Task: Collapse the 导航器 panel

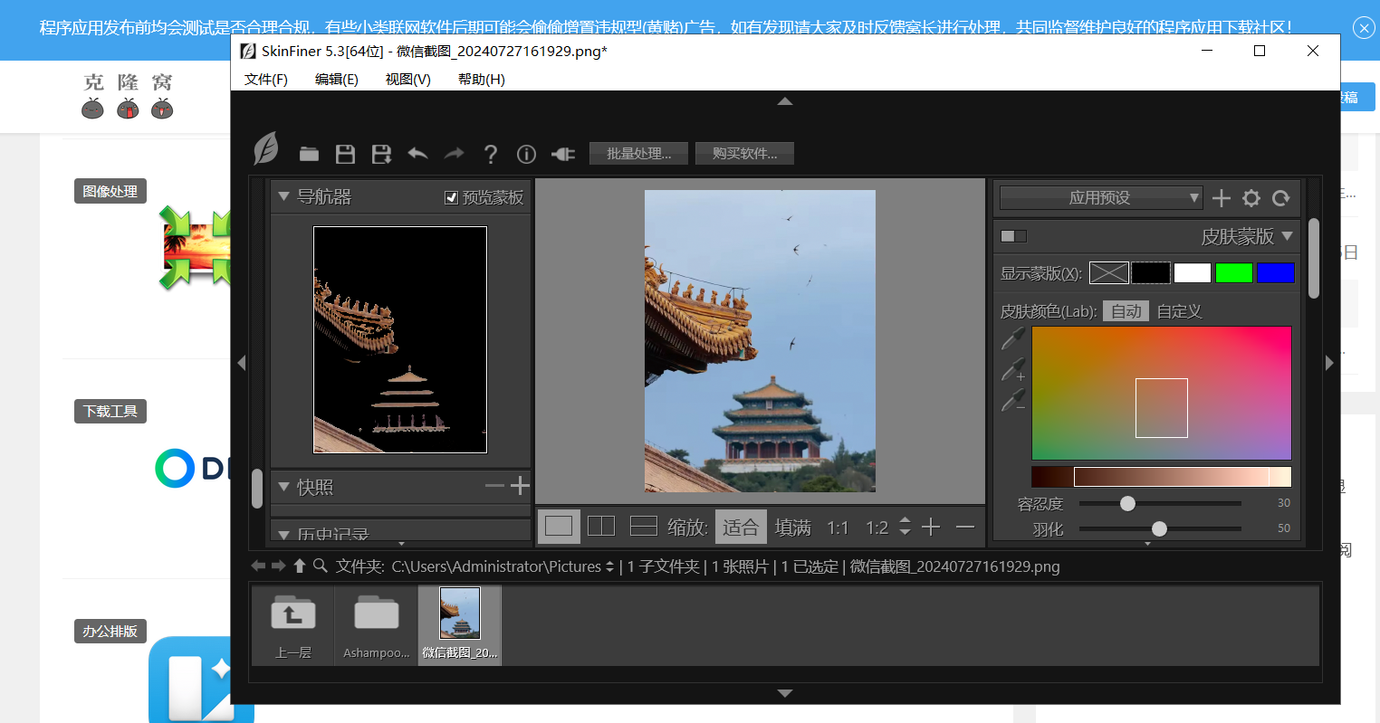Action: [283, 196]
